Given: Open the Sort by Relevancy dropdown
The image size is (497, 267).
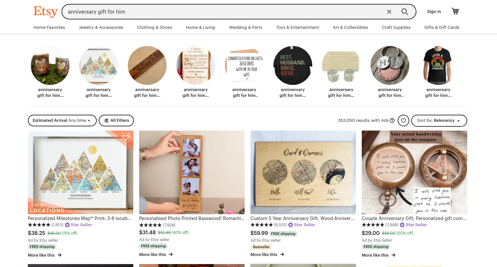Looking at the screenshot, I should click(439, 121).
